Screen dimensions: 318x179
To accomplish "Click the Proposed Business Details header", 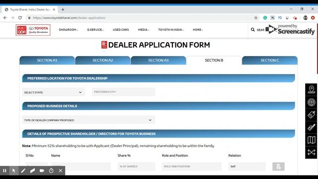I will [x=159, y=106].
